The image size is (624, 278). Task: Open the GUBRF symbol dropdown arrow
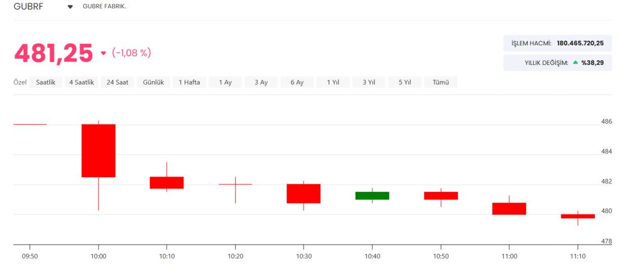point(70,7)
